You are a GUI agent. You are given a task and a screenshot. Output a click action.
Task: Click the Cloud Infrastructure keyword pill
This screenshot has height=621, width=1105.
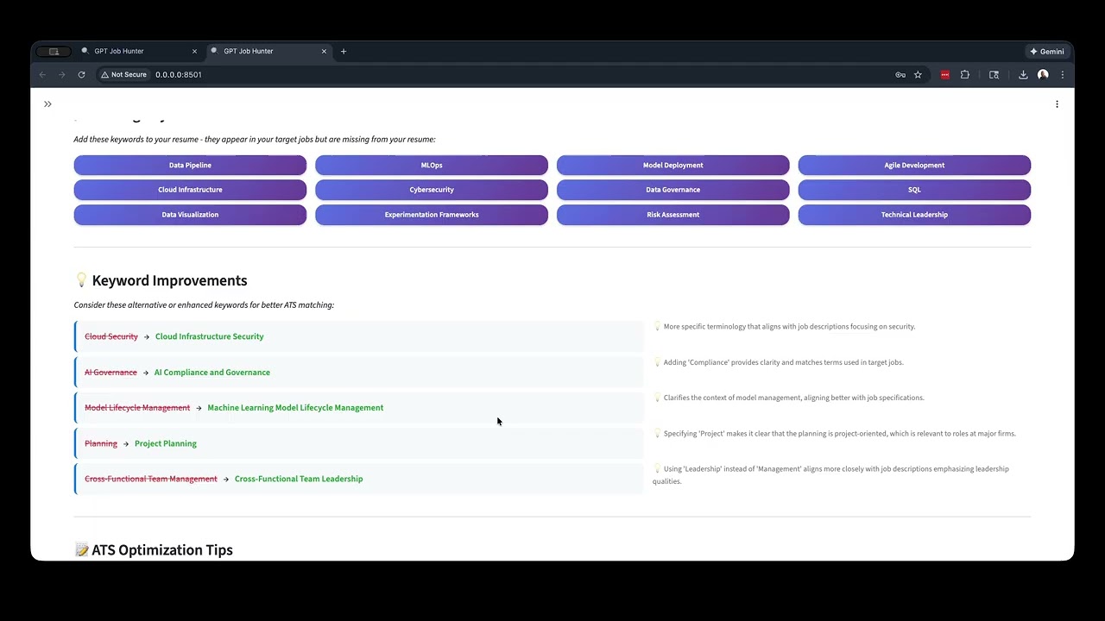pos(190,190)
